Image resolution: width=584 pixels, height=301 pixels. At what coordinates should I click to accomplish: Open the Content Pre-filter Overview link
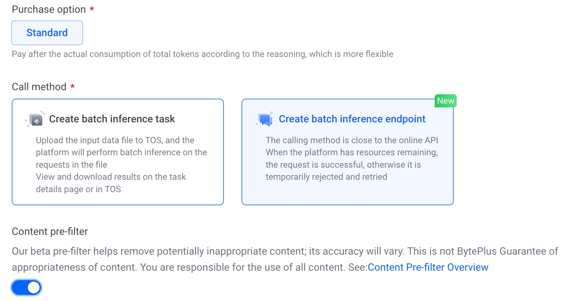pos(428,267)
